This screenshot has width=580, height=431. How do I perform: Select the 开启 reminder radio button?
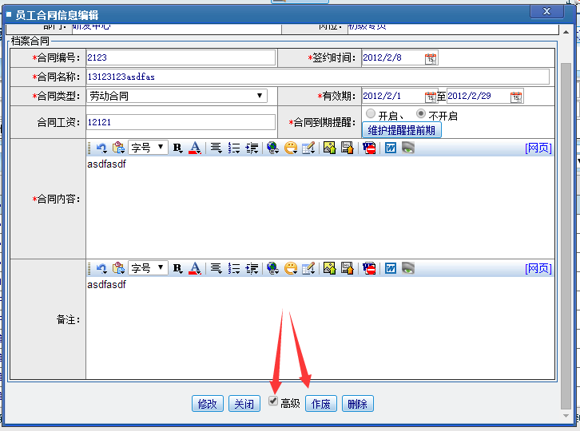(370, 114)
